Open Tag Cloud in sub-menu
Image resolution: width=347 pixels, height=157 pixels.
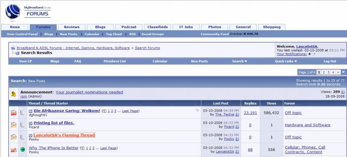[x=114, y=34]
